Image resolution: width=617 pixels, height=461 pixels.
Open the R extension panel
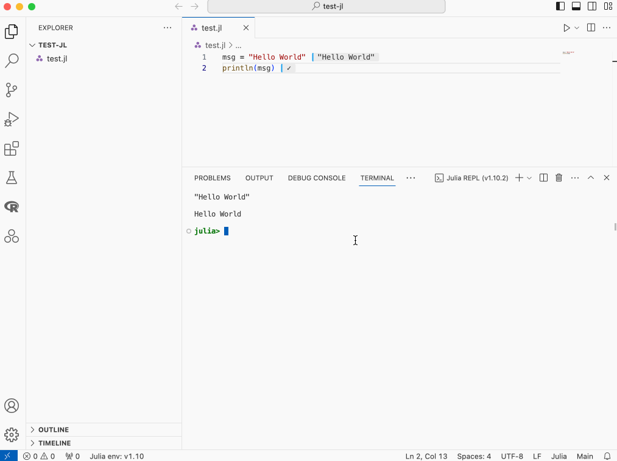(12, 207)
